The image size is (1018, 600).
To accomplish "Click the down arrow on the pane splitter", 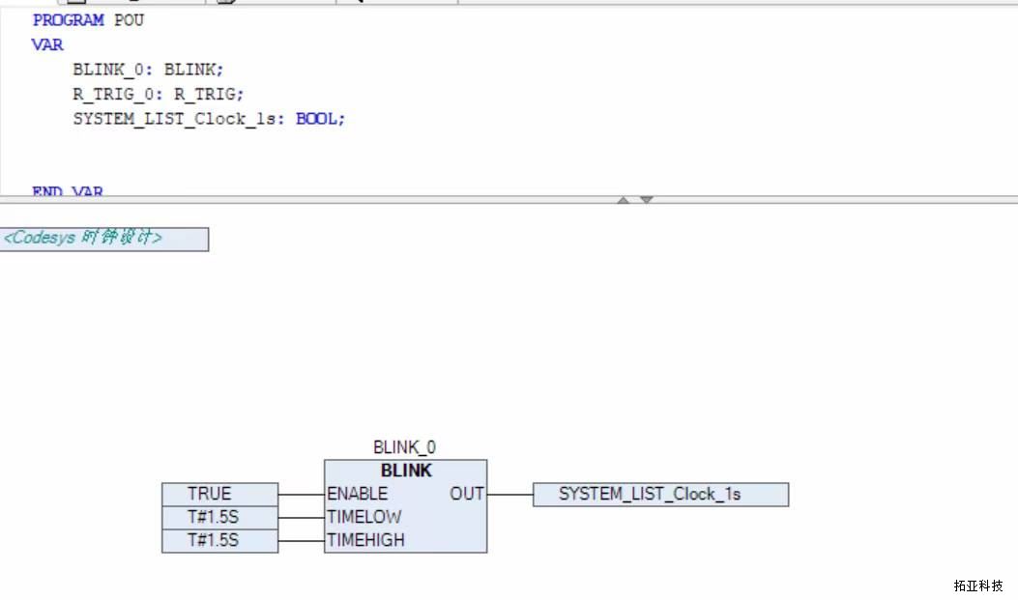I will click(x=647, y=200).
